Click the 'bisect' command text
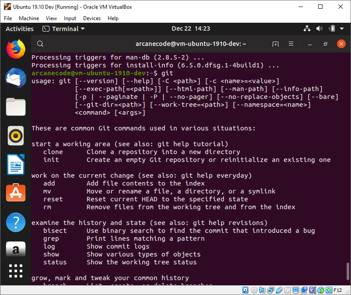Image resolution: width=351 pixels, height=295 pixels. [x=55, y=231]
